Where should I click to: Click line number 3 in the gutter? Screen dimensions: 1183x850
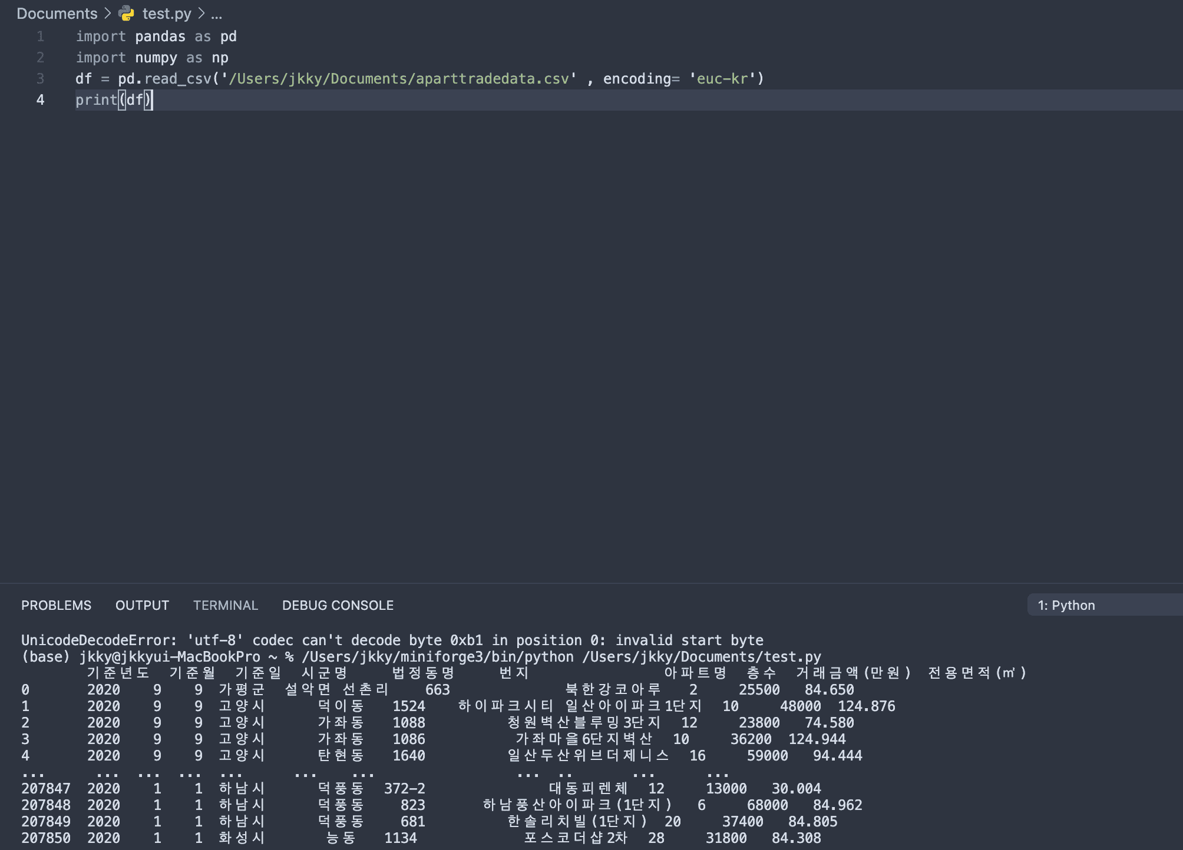pyautogui.click(x=40, y=79)
